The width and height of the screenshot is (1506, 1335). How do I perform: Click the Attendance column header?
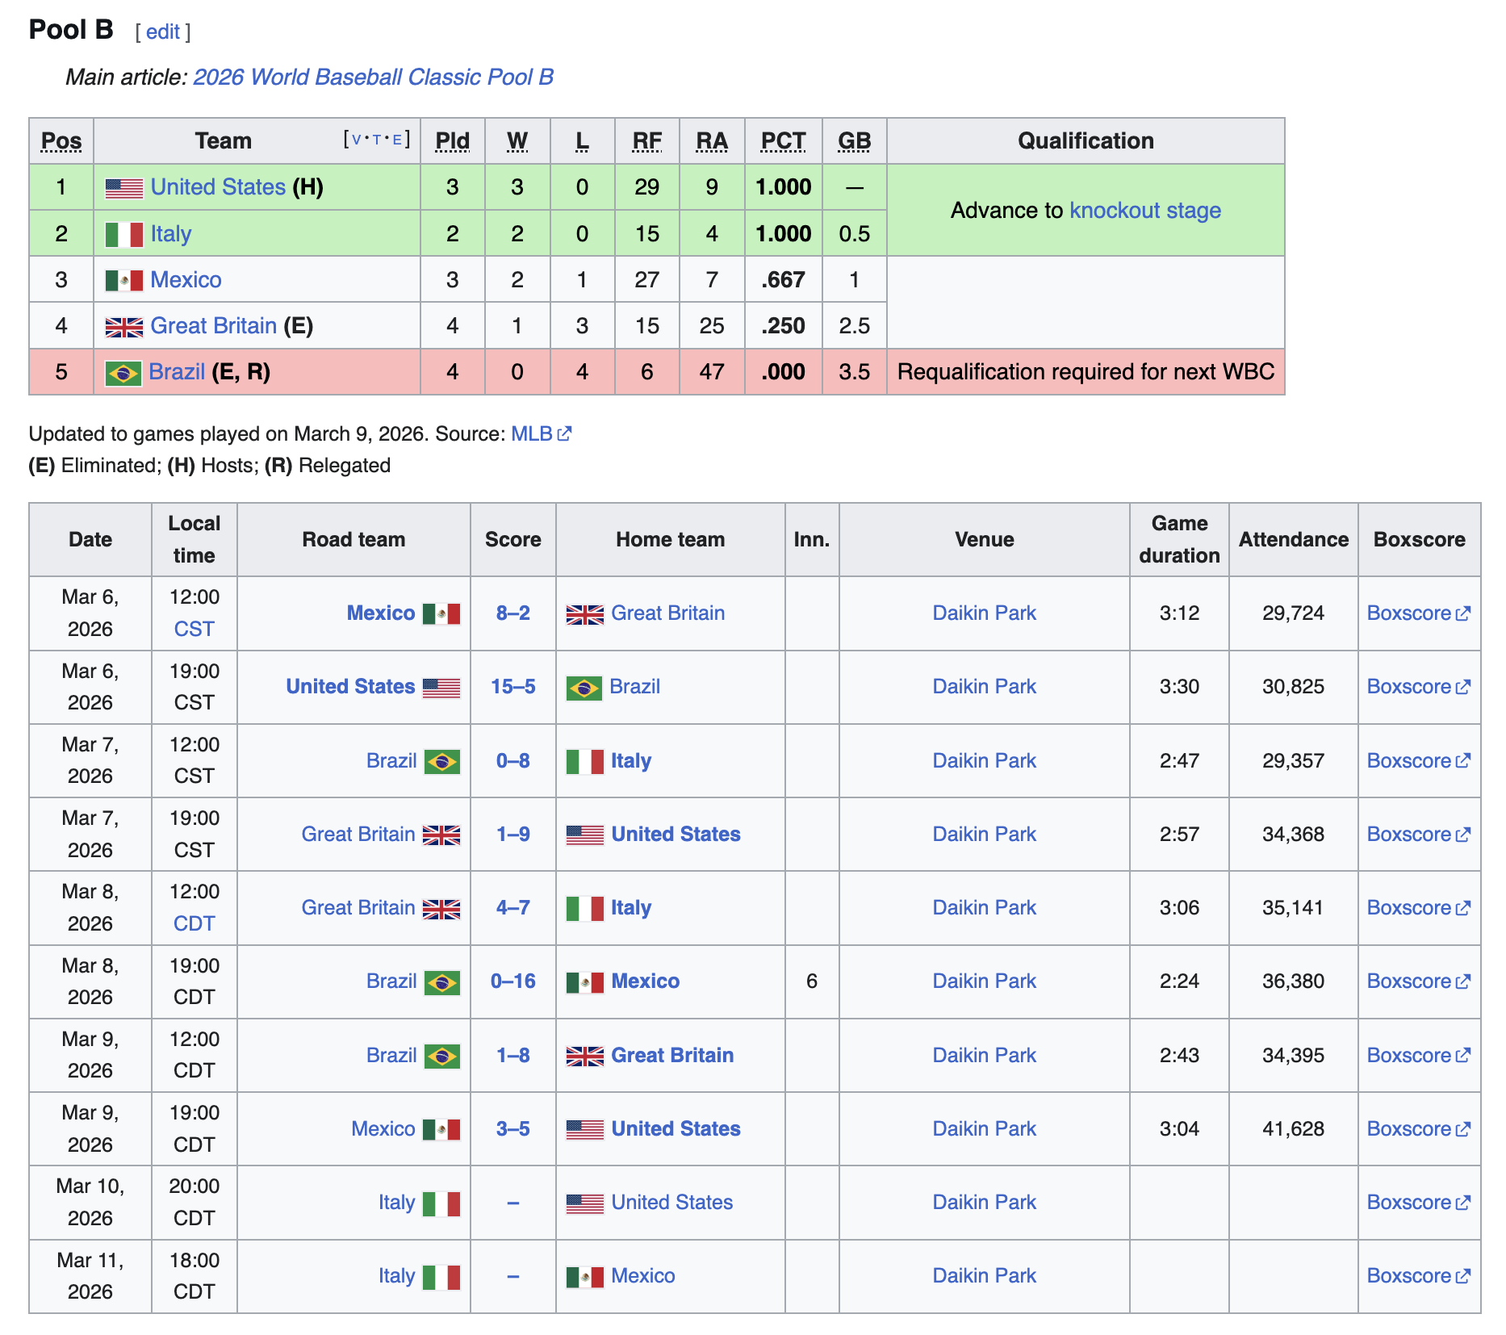1294,539
